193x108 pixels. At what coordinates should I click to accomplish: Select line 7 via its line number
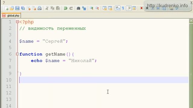click(10, 61)
